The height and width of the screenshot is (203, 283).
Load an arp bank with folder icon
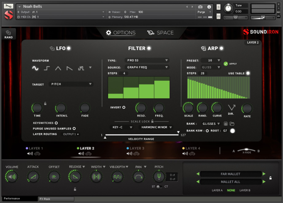(232, 124)
